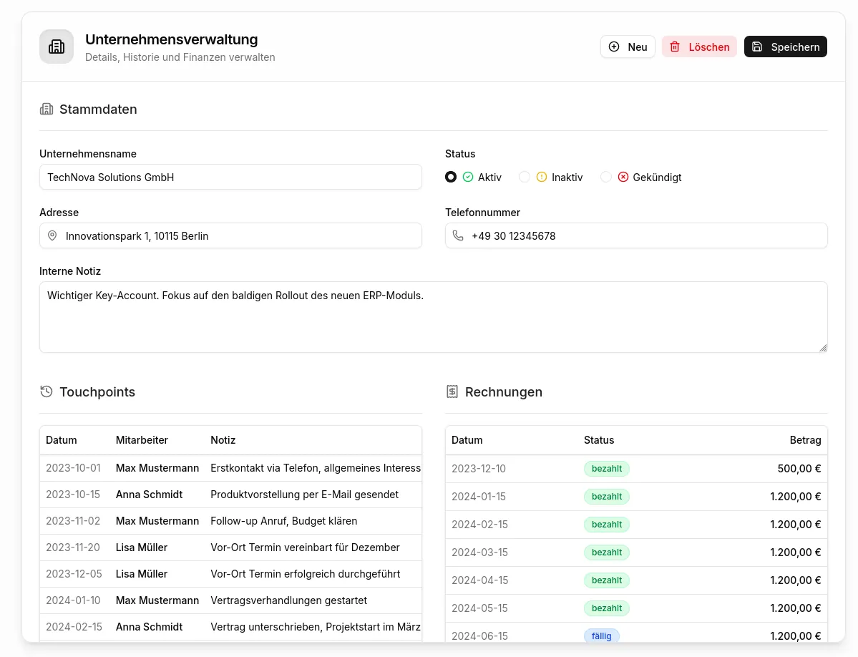858x657 pixels.
Task: Click the Interne Notiz text area
Action: 434,317
